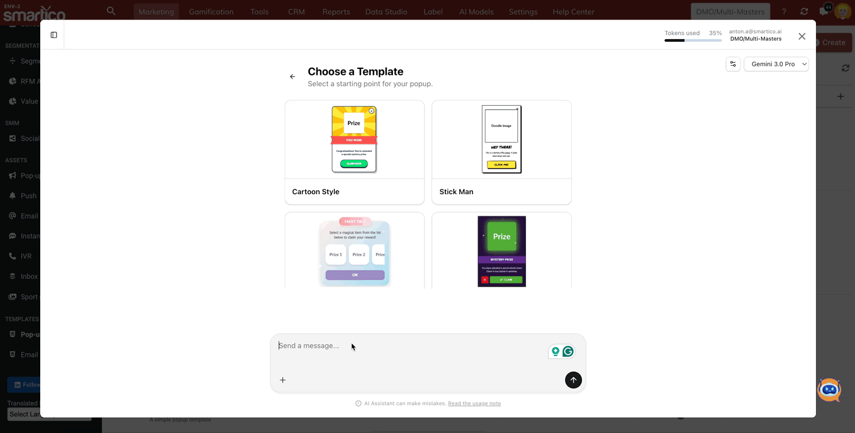Click the Tokens used progress bar

(693, 40)
